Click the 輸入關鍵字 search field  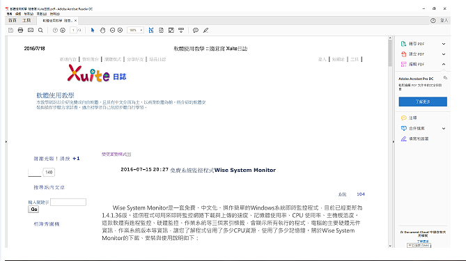pyautogui.click(x=68, y=203)
